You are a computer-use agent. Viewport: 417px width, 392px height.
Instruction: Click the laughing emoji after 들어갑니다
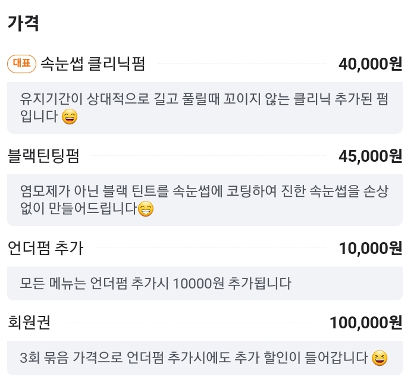pos(380,358)
